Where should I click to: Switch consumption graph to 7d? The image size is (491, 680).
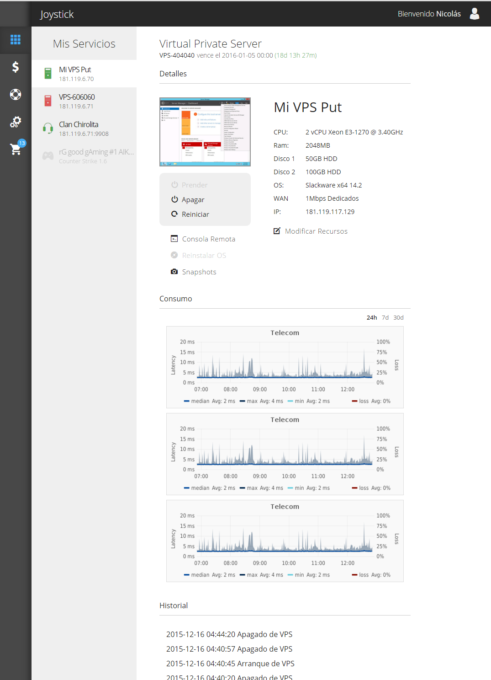385,317
